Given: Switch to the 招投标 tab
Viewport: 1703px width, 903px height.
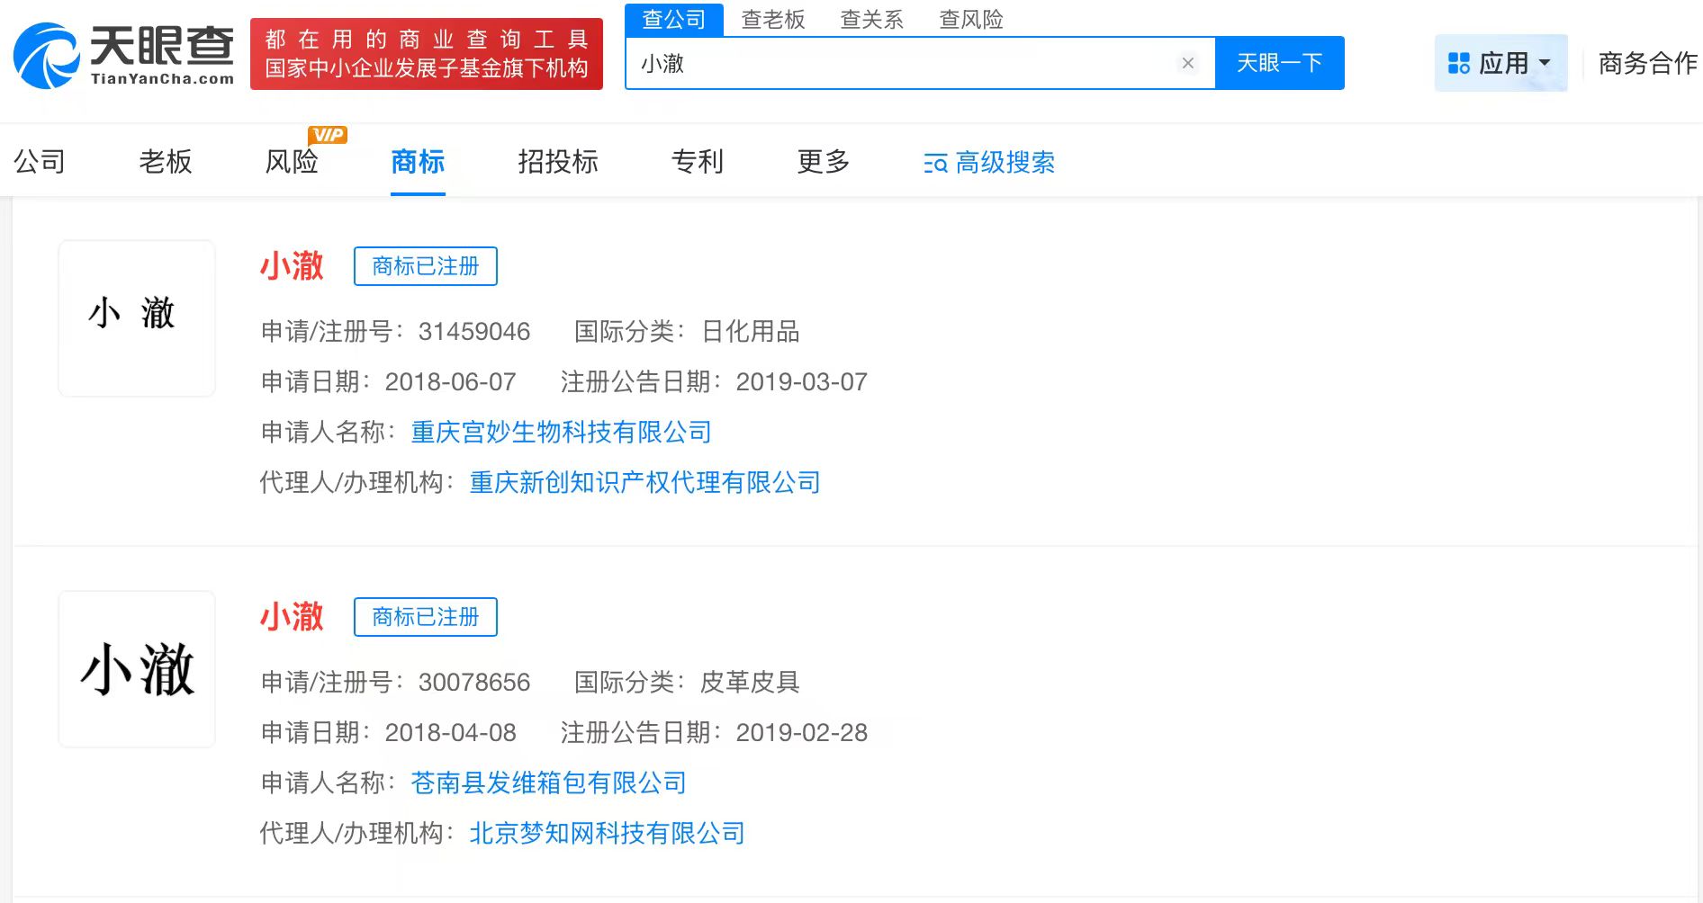Looking at the screenshot, I should pyautogui.click(x=557, y=163).
